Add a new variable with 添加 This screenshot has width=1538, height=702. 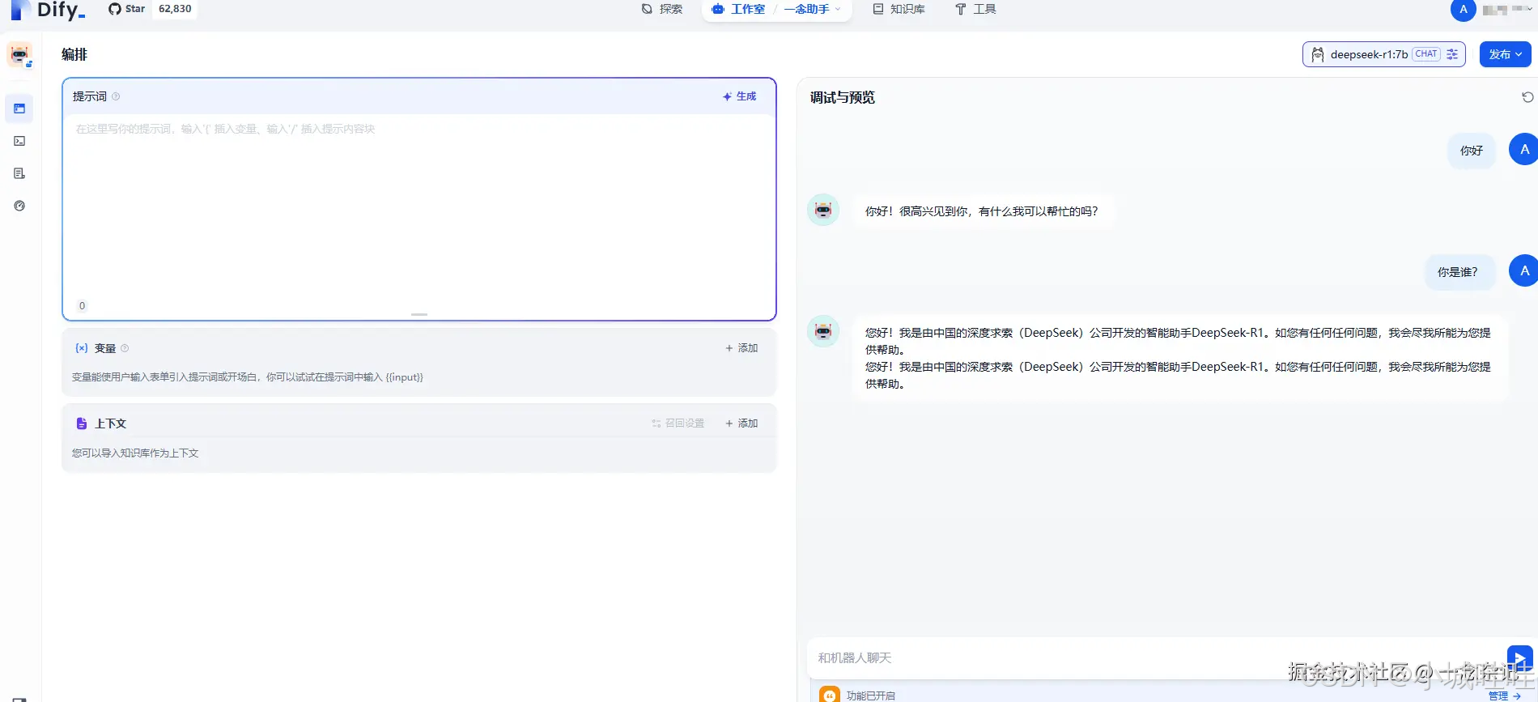point(741,348)
